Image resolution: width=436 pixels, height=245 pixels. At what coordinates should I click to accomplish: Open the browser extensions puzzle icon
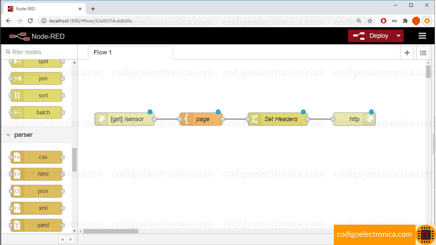[405, 21]
